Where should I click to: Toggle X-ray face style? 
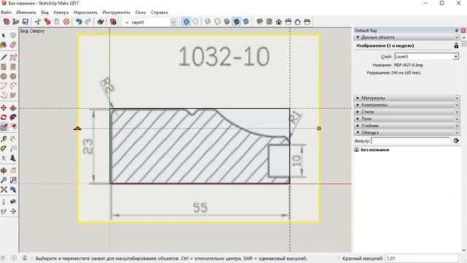point(186,22)
